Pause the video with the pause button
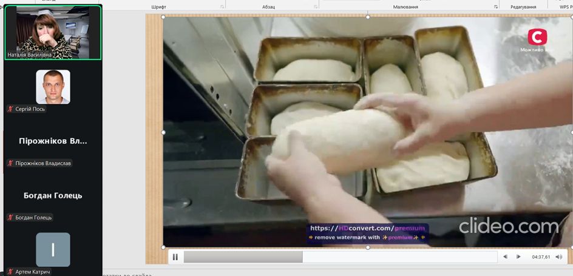 [x=175, y=257]
